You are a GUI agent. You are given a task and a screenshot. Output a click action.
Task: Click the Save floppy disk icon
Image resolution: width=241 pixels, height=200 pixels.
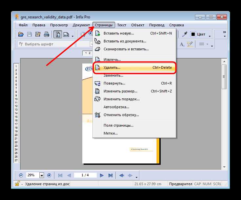pos(30,34)
